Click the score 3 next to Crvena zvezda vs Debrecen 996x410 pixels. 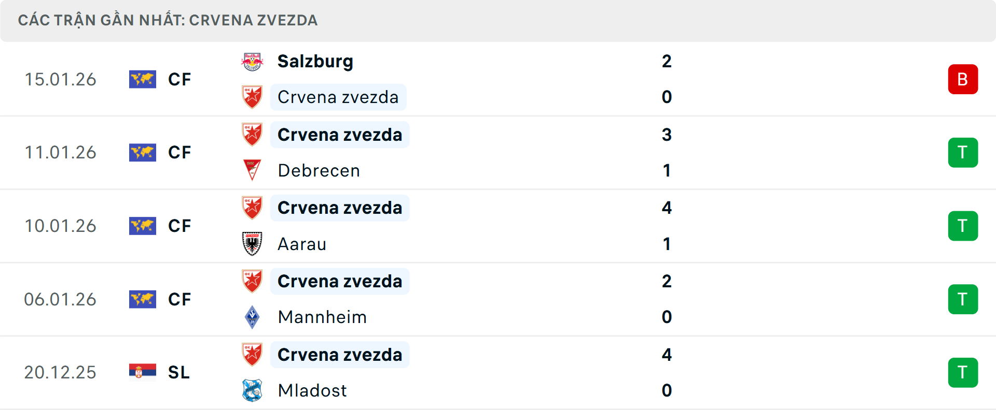[x=667, y=135]
